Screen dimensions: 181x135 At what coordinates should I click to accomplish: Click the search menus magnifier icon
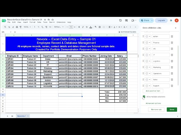[5, 27]
